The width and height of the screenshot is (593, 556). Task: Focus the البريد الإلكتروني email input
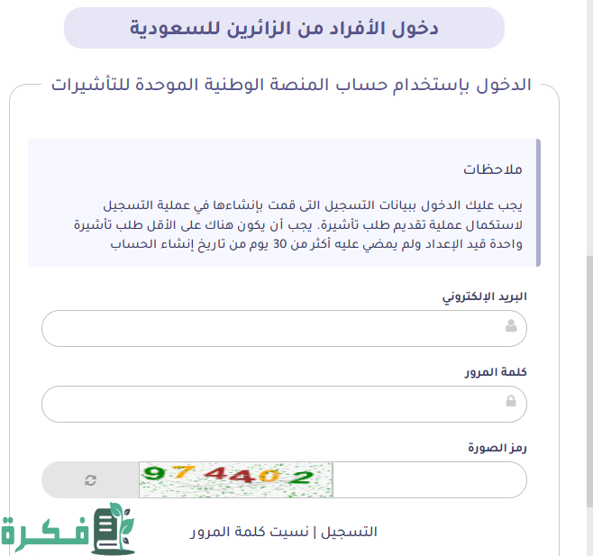click(270, 328)
